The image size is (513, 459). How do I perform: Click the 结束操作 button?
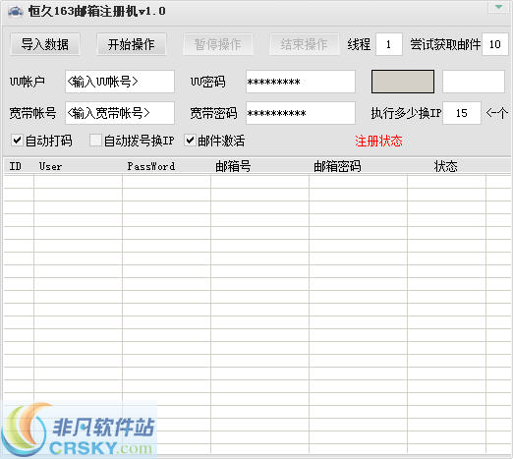pos(305,44)
